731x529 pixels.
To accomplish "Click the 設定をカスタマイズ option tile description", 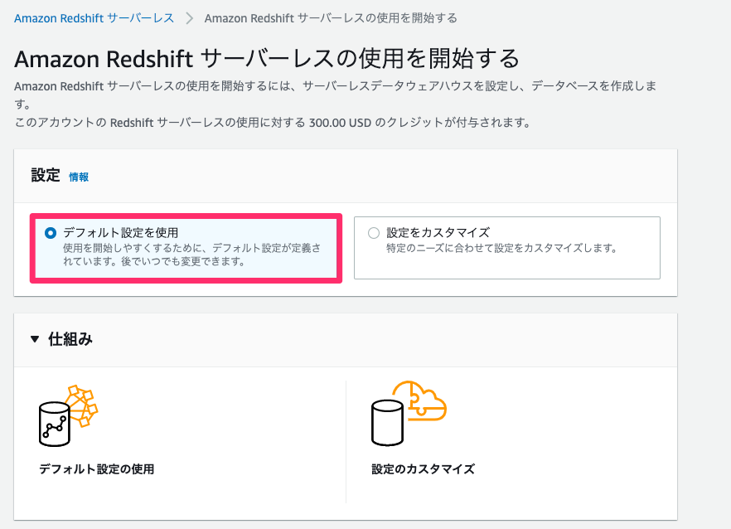I will [501, 248].
